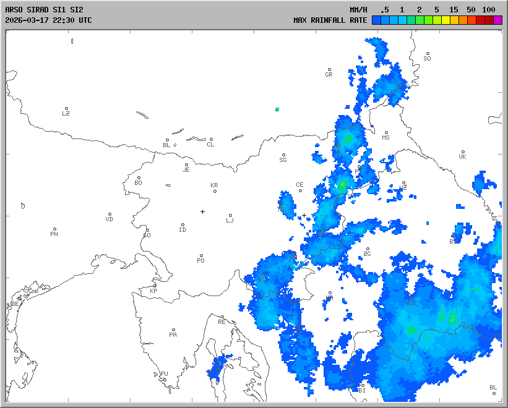
Task: Click the MAX RAINFALL RATE label
Action: [330, 20]
